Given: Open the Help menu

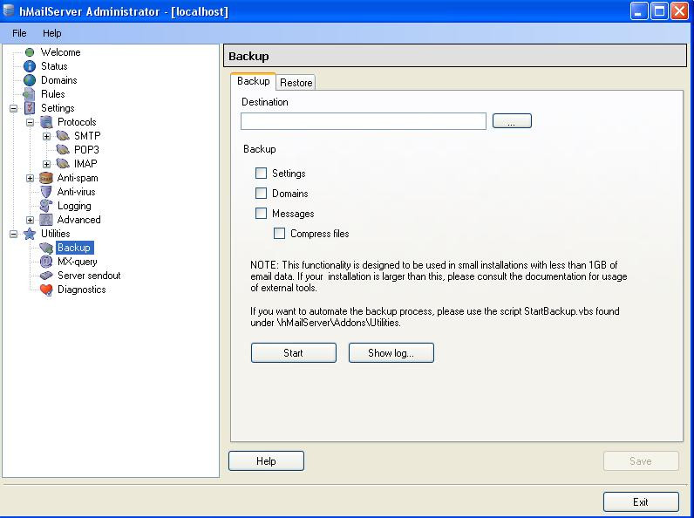Looking at the screenshot, I should coord(51,33).
